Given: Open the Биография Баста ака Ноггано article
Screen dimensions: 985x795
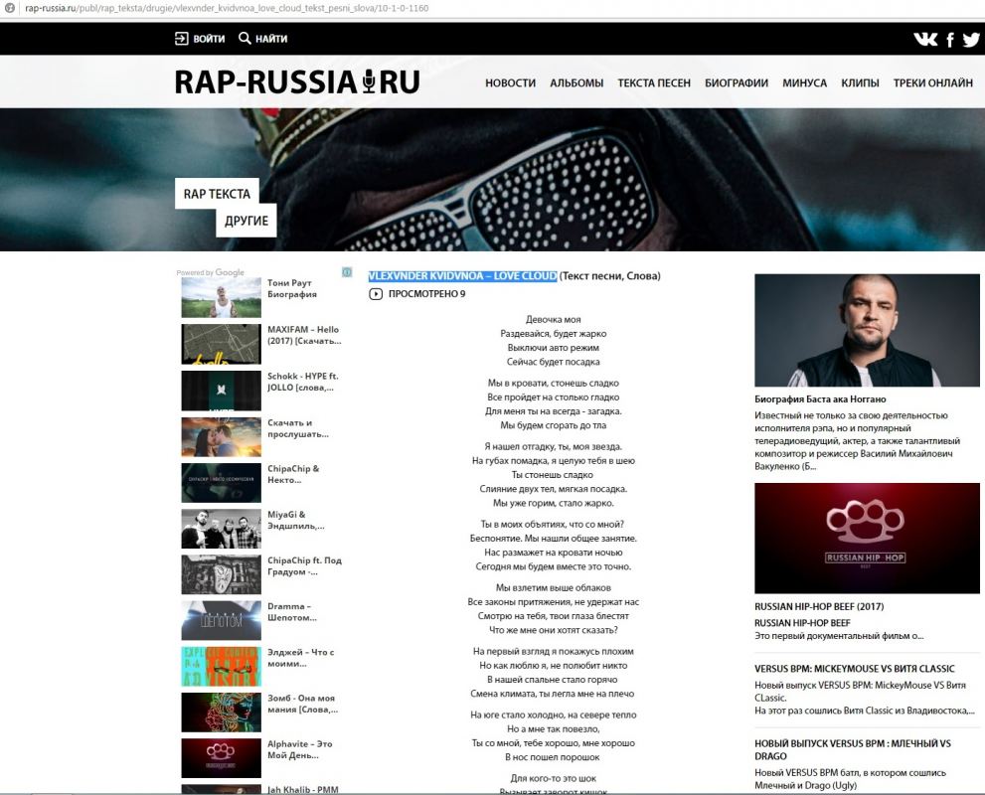Looking at the screenshot, I should 819,398.
